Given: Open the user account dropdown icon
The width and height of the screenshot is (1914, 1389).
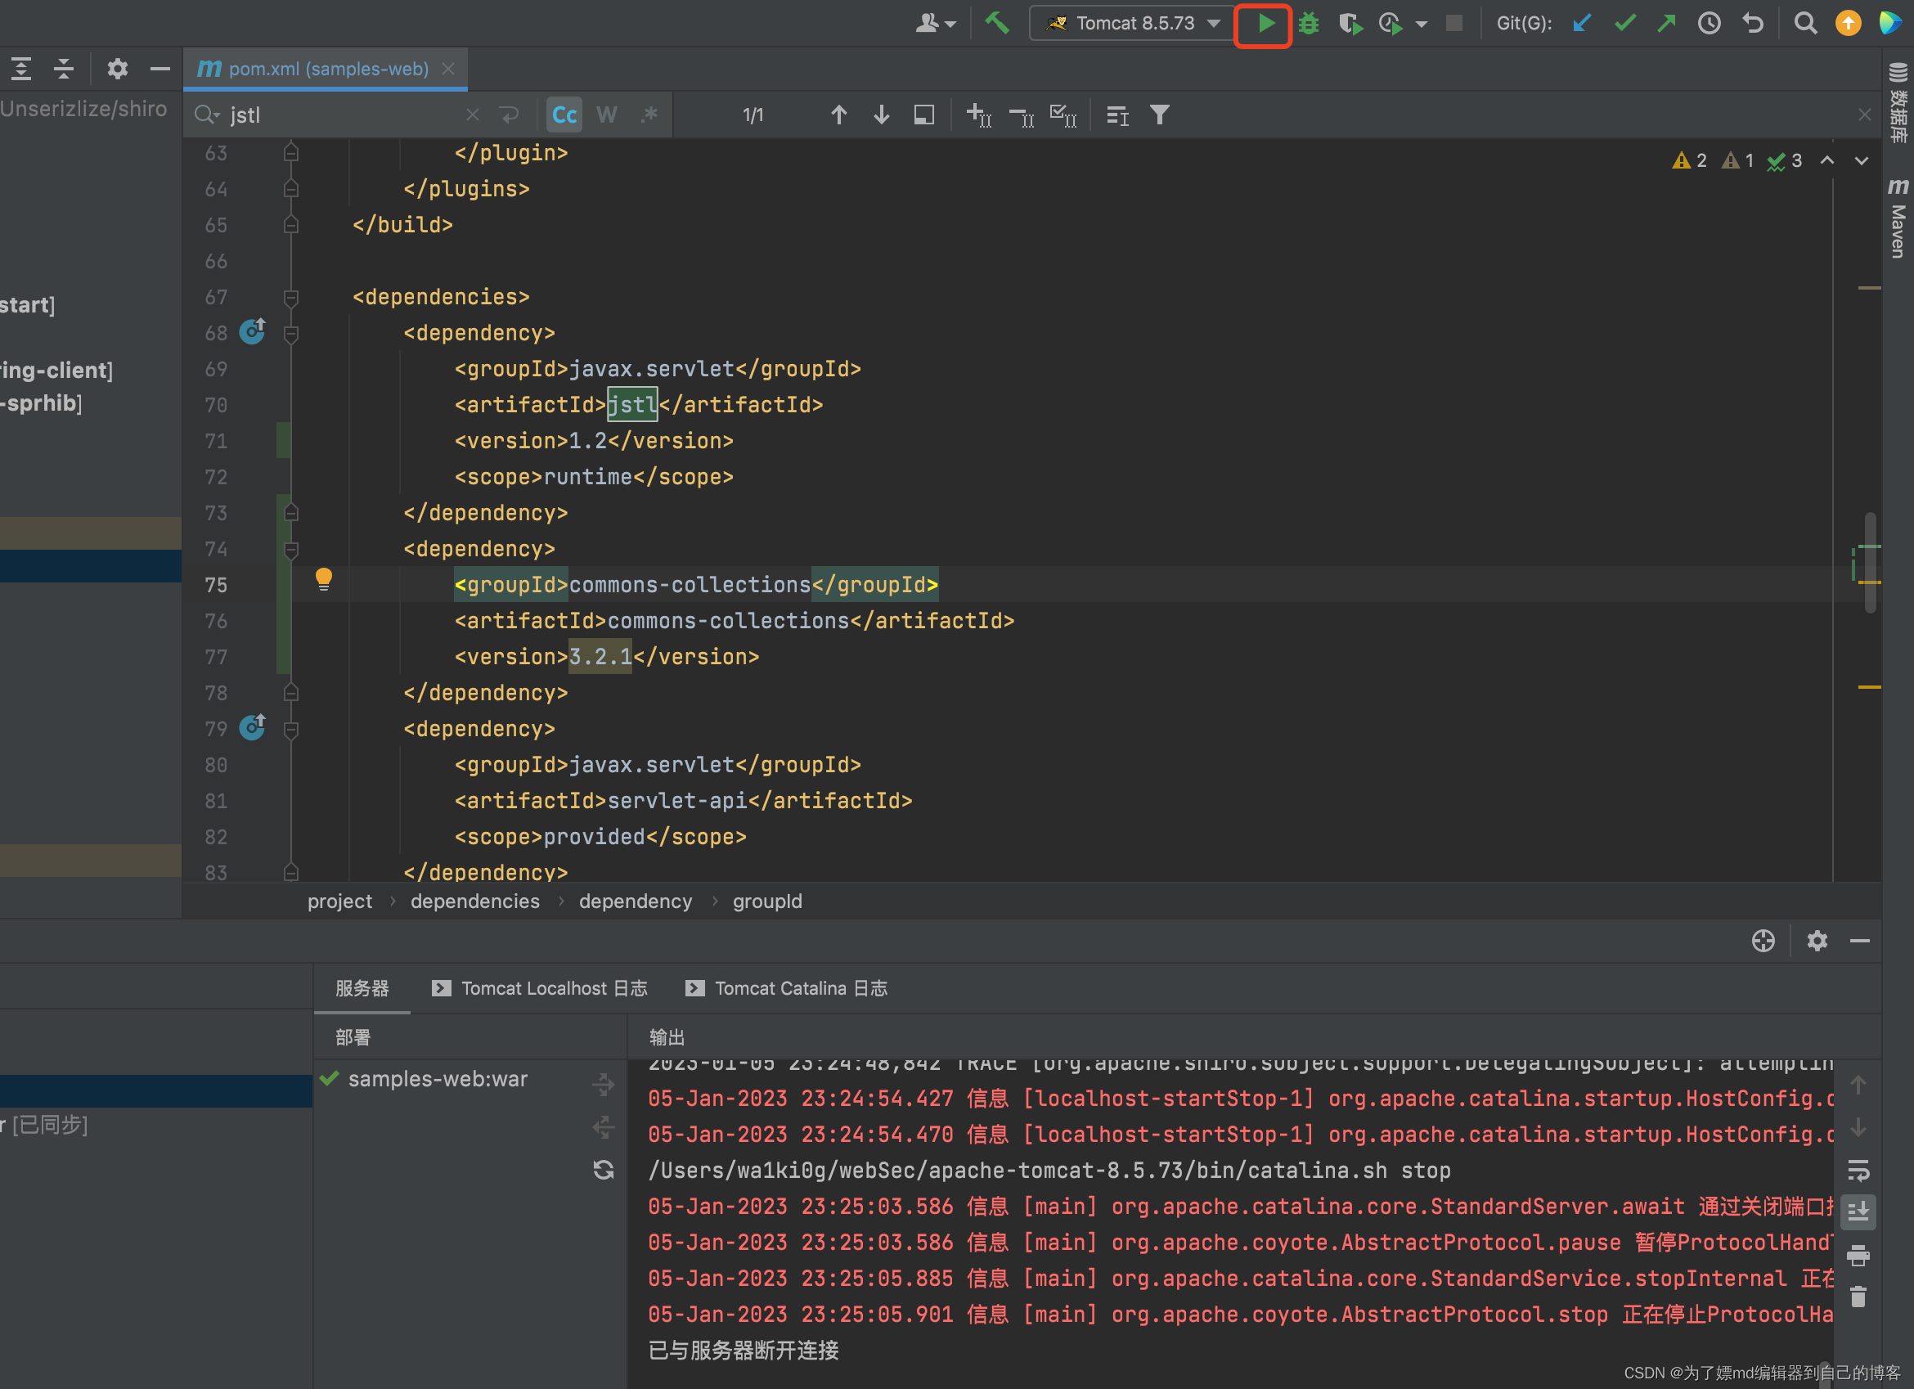Looking at the screenshot, I should coord(936,23).
